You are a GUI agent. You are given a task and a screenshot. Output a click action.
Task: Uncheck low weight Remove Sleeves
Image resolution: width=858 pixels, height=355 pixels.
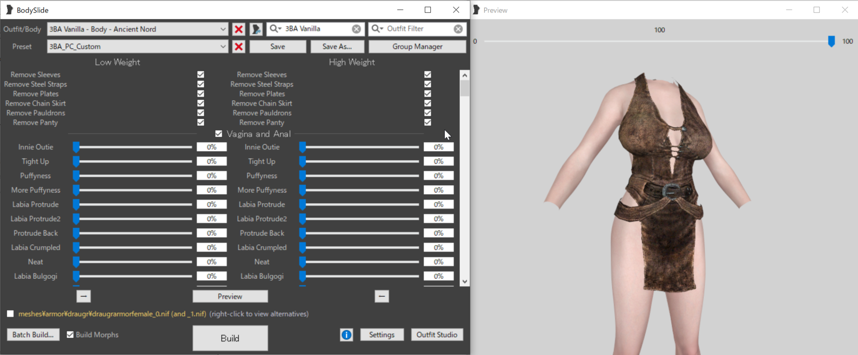coord(201,74)
